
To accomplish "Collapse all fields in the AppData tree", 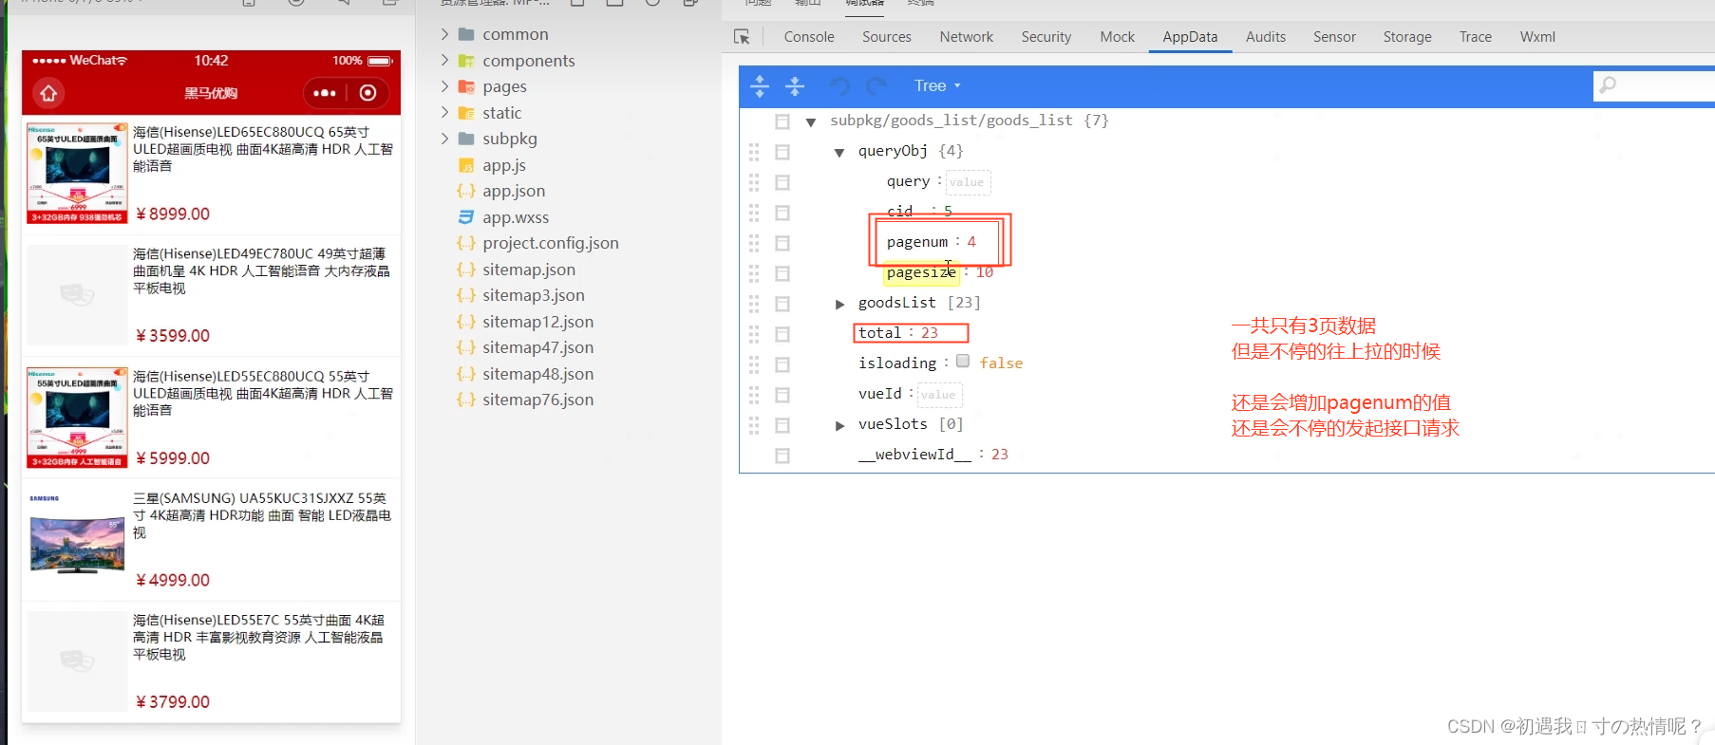I will 795,85.
